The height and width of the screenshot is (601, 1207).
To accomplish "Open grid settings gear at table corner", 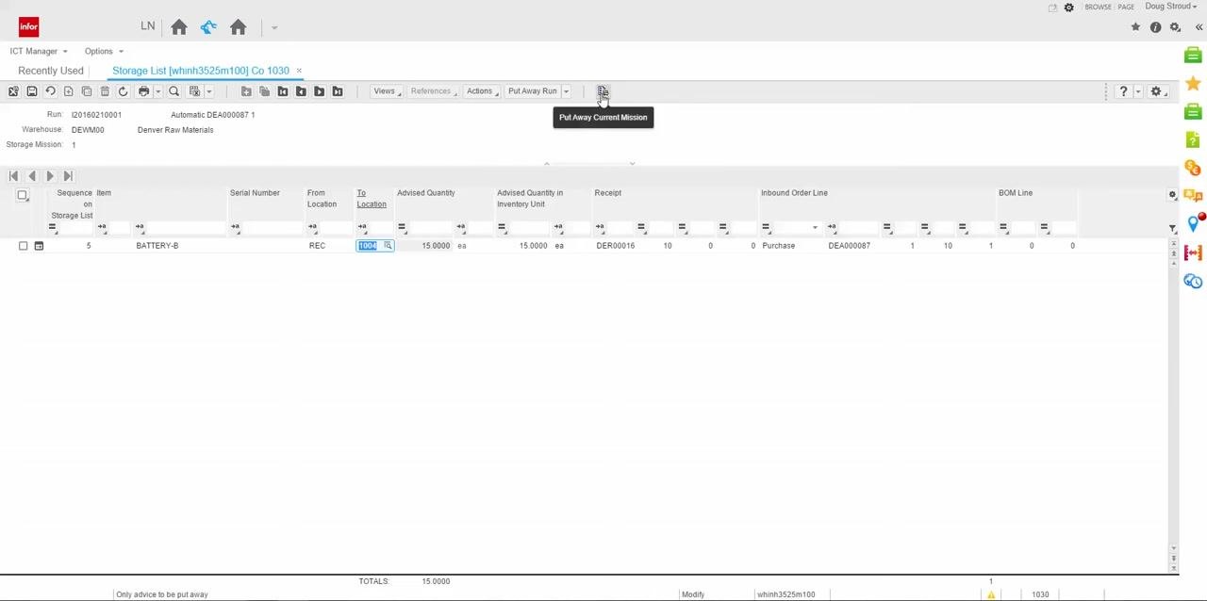I will 1172,195.
